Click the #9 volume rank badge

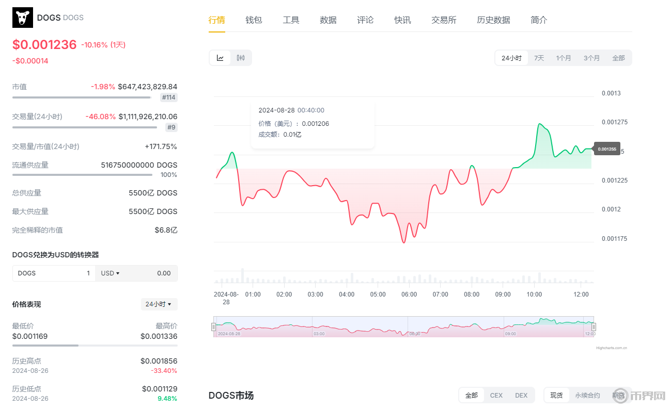171,127
